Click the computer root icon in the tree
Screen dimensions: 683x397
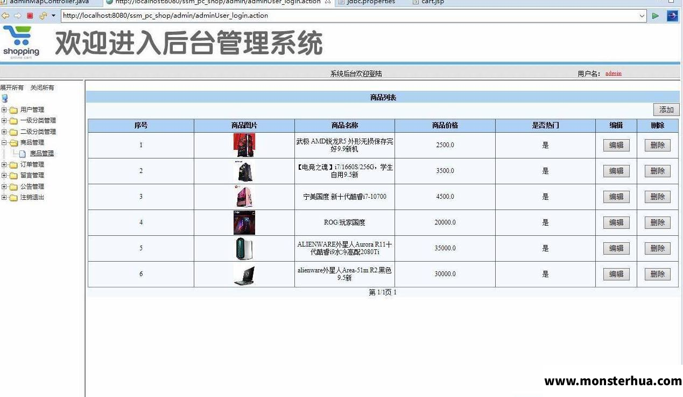tap(5, 98)
